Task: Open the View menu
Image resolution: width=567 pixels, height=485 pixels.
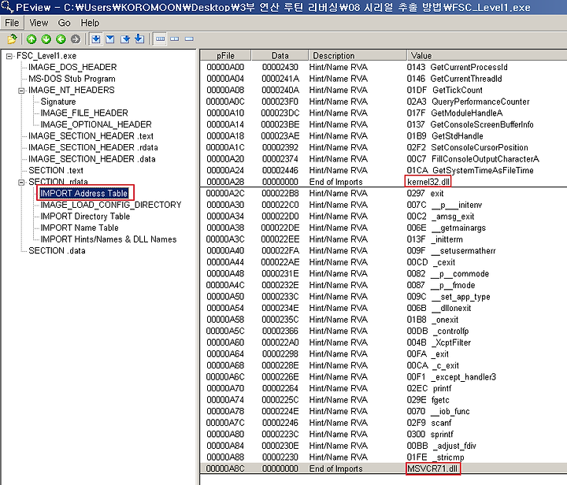Action: click(x=39, y=23)
